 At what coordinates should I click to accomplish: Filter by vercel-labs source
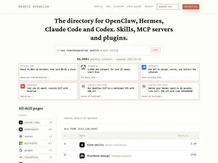click(x=35, y=122)
